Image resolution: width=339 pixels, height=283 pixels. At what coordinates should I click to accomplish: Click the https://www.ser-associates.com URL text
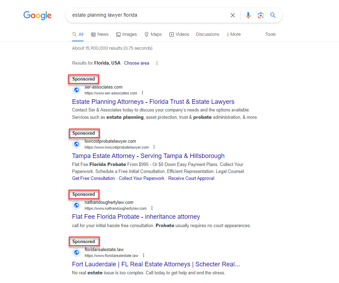tap(111, 93)
